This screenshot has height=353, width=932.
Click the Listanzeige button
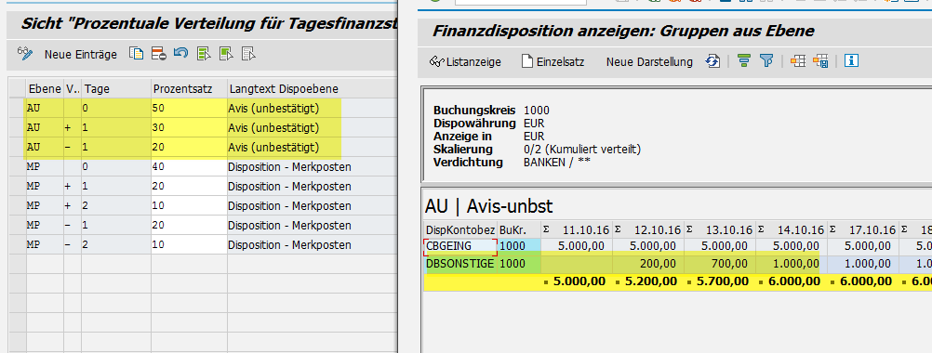click(465, 61)
